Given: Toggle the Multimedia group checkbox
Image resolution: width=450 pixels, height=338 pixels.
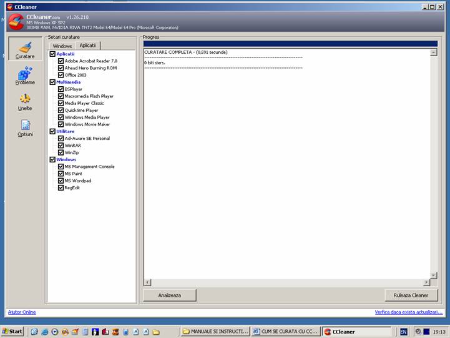Looking at the screenshot, I should pyautogui.click(x=52, y=82).
